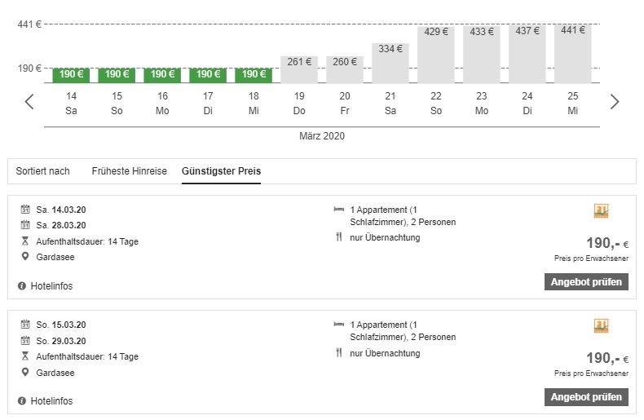The height and width of the screenshot is (420, 644).
Task: Click the previous dates left arrow
Action: coord(29,102)
